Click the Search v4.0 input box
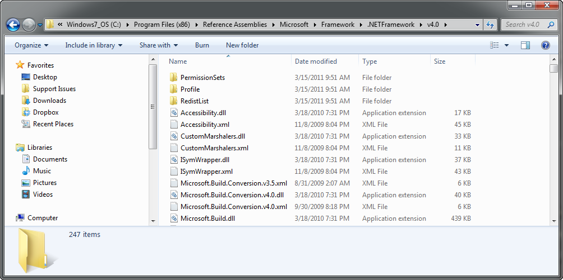The width and height of the screenshot is (563, 280). (527, 25)
